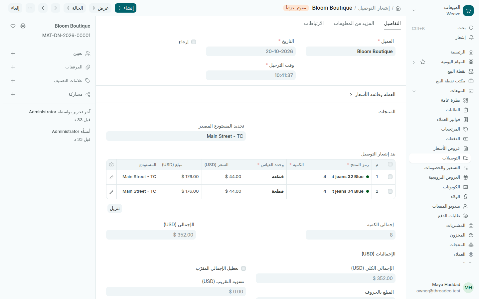The width and height of the screenshot is (479, 299).
Task: Open table settings gear icon
Action: [x=111, y=165]
